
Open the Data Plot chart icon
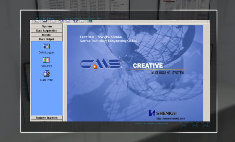coord(46,60)
